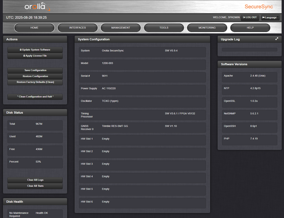Select the TCXO (1ppm) oscillator value
284x218 pixels.
click(x=110, y=101)
